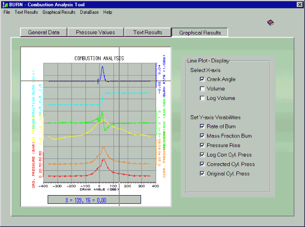305x227 pixels.
Task: Open the help book icon
Action: (271, 23)
